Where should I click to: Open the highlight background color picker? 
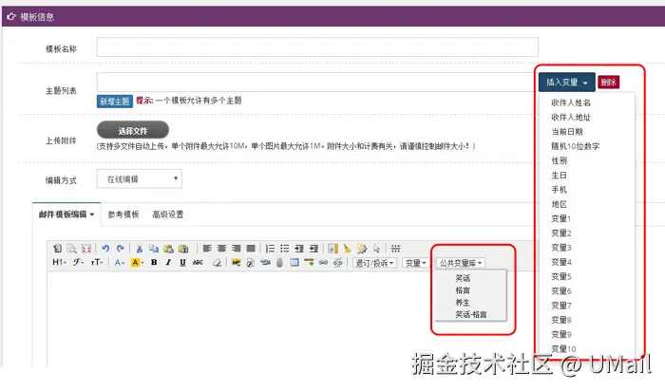tap(138, 263)
